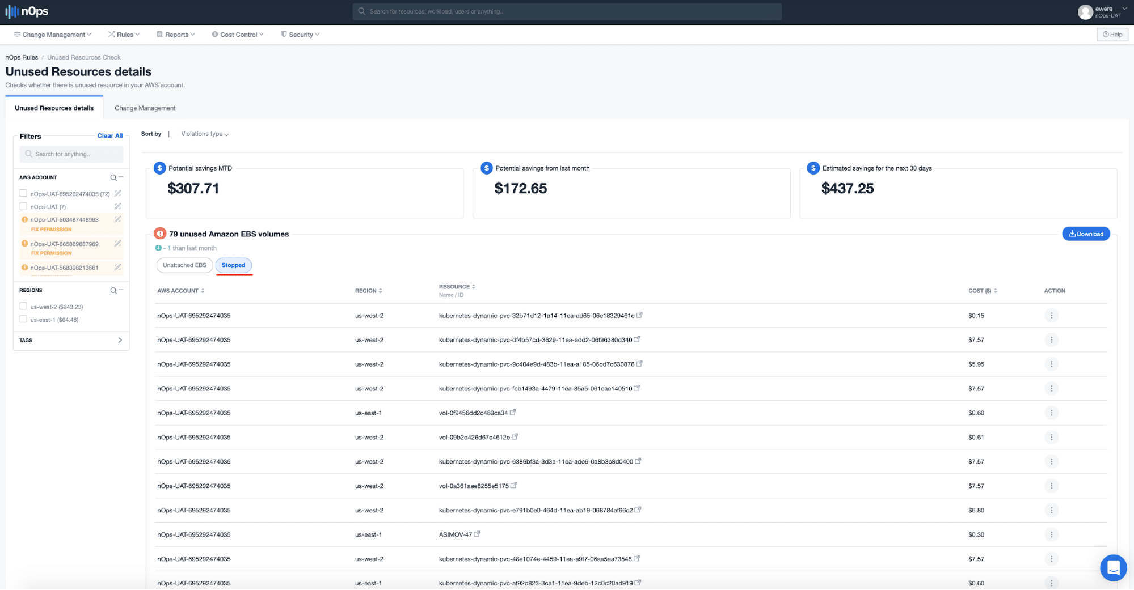The height and width of the screenshot is (590, 1134).
Task: Click the AWS Account search magnifier icon
Action: [x=113, y=178]
